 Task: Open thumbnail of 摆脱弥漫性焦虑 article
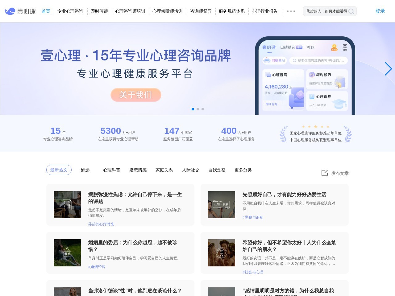click(x=67, y=205)
